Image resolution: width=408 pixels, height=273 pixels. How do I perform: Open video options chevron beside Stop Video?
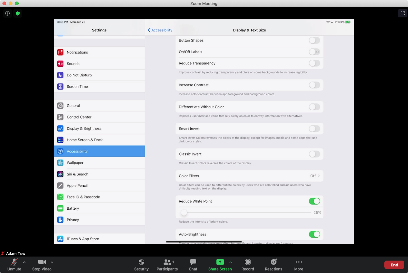(52, 262)
